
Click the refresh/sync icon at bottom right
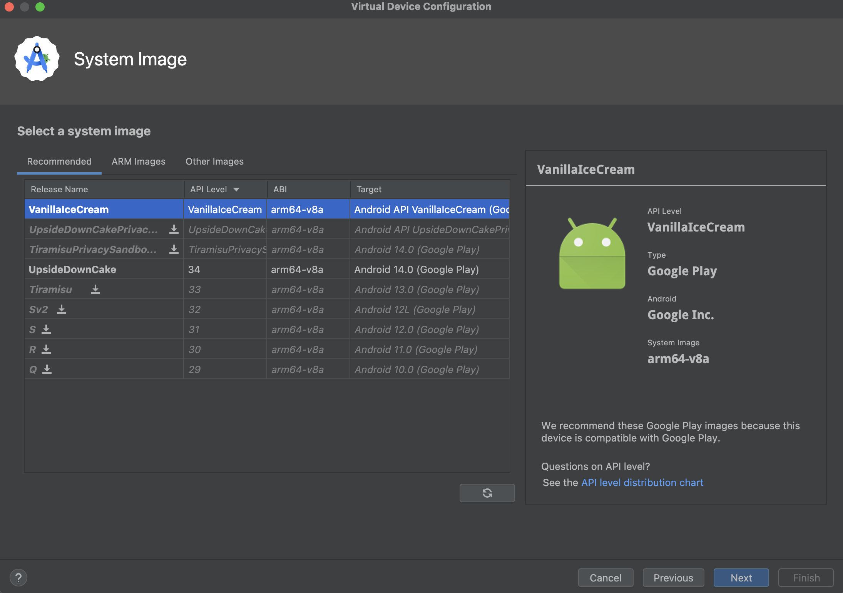[487, 492]
